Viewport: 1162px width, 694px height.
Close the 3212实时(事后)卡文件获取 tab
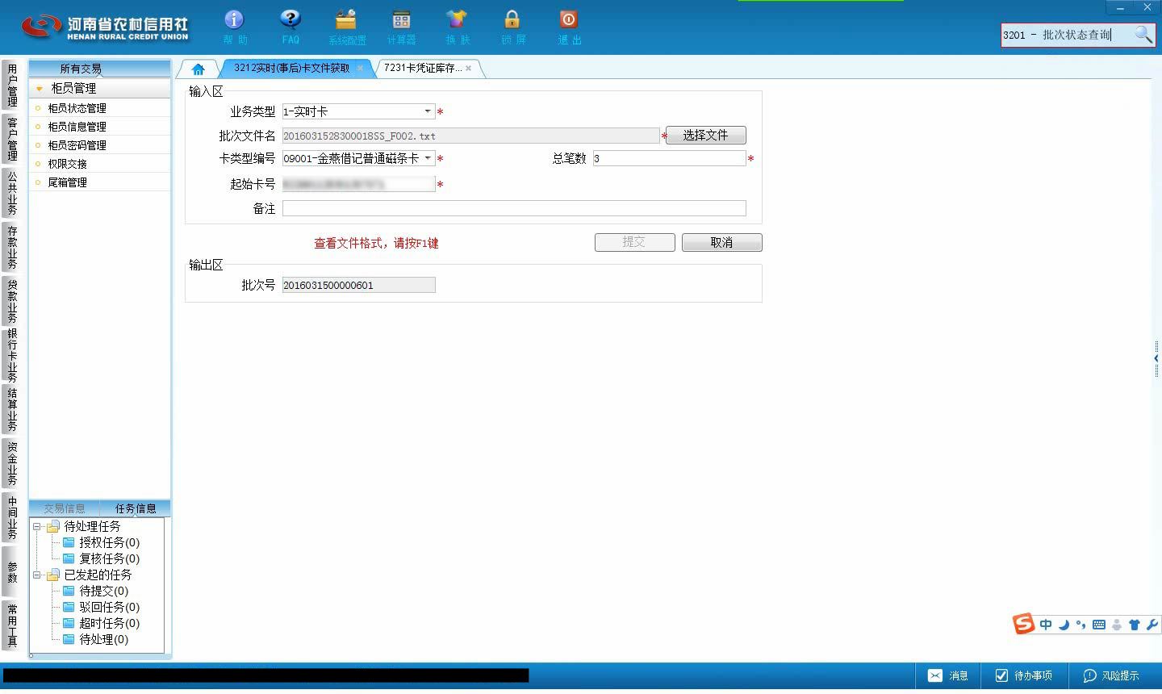point(360,69)
